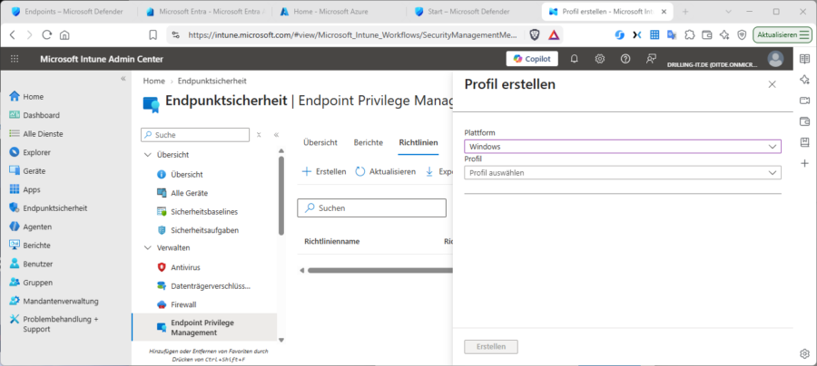Screen dimensions: 817x366
Task: Open the browser extensions puzzle icon
Action: [x=689, y=34]
